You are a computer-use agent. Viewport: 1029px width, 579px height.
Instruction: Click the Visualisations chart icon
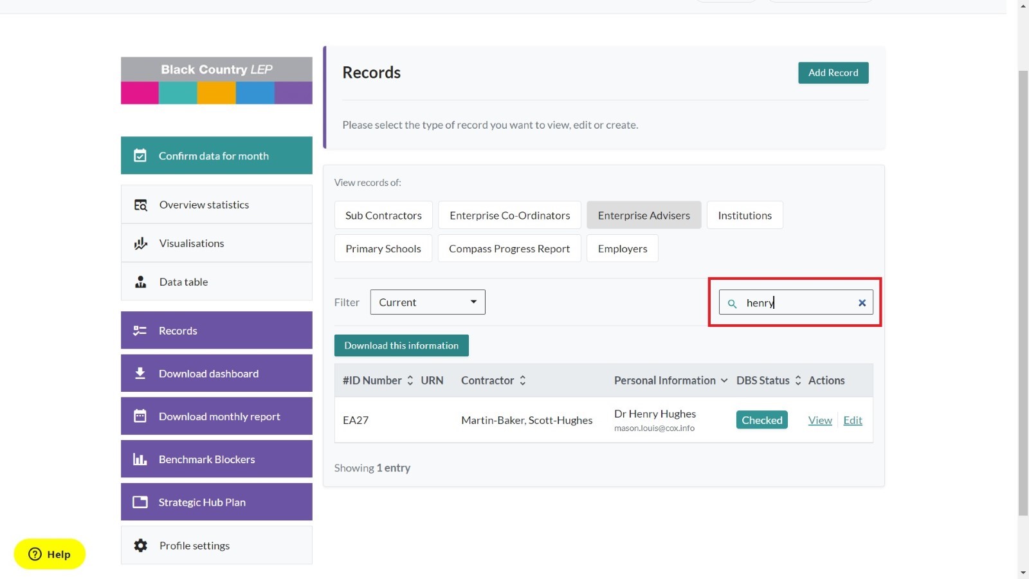(141, 243)
